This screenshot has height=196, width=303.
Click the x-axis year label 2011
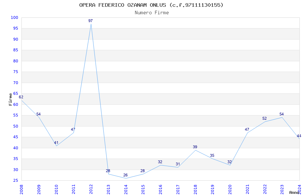(x=73, y=190)
